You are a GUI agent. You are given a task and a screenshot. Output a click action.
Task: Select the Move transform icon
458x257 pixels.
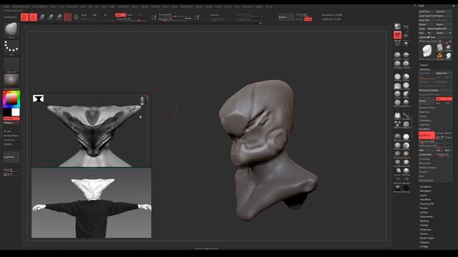[42, 17]
